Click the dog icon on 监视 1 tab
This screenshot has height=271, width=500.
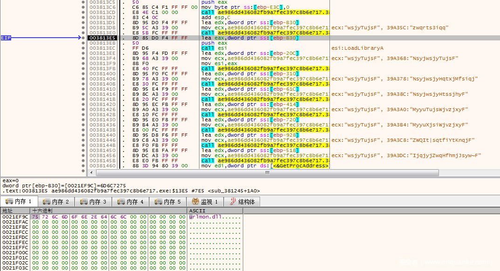(195, 202)
